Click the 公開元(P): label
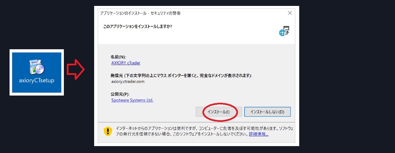 (x=120, y=94)
